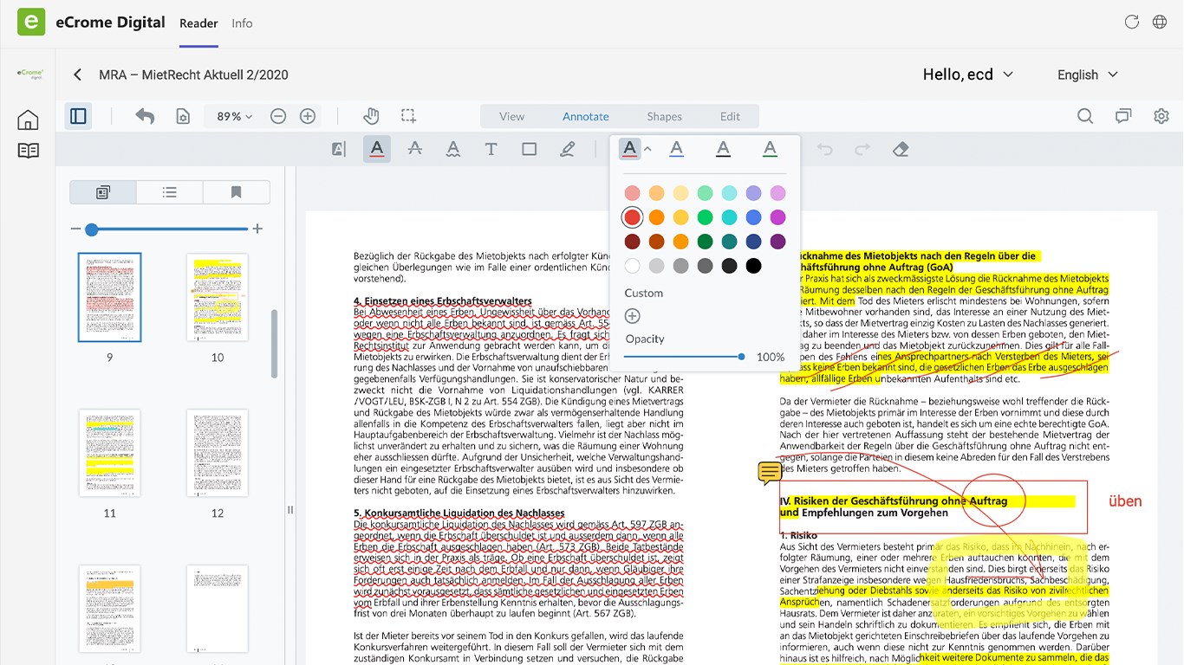Open the search magnifier icon
The height and width of the screenshot is (665, 1184).
[x=1084, y=116]
